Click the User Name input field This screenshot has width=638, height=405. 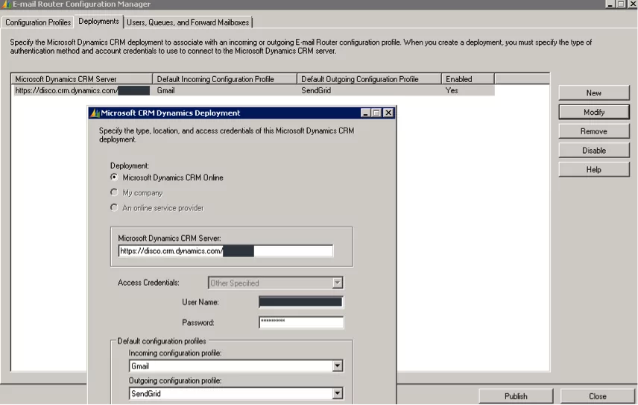pos(300,301)
